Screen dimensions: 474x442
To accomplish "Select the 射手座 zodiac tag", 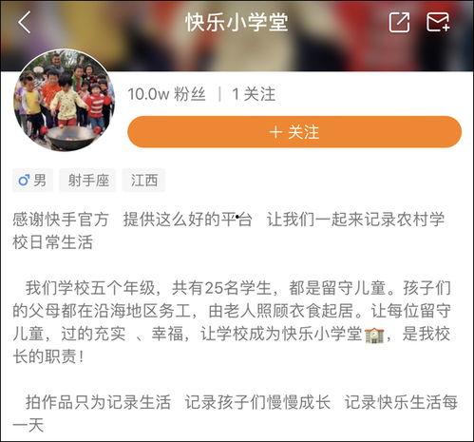I will tap(87, 181).
